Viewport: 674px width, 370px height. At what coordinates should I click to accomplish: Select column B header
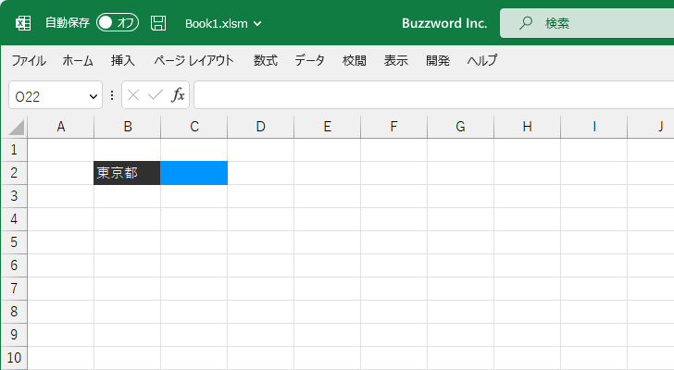[127, 127]
